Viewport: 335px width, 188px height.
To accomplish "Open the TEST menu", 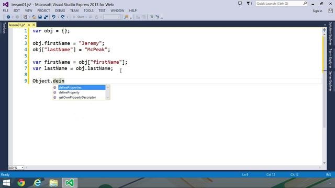I will click(102, 10).
